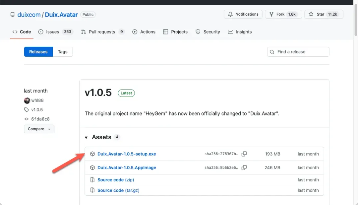Select the Releases toggle button
Viewport: 358px width, 205px height.
38,52
